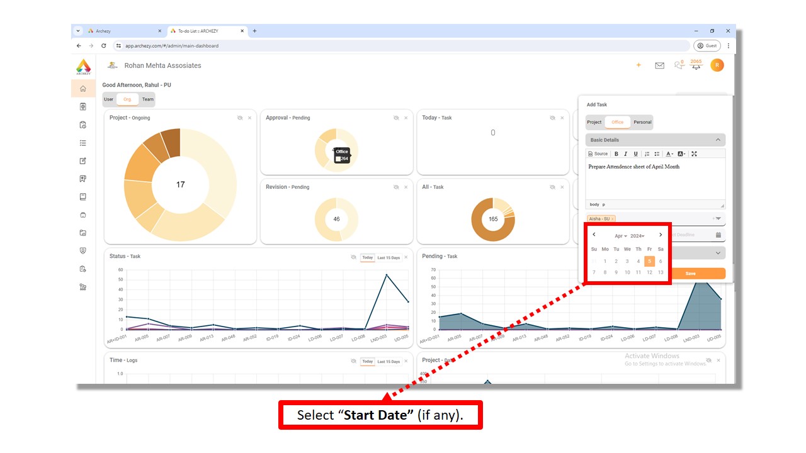
Task: Switch Status - Task chart to Today
Action: (x=367, y=257)
